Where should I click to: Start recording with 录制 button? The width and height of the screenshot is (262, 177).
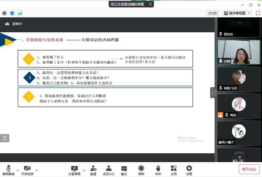[x=141, y=169]
